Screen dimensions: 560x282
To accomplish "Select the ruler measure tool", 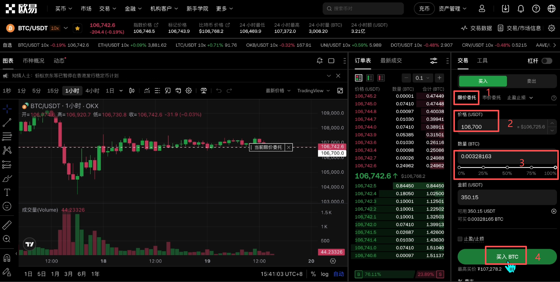I will [x=7, y=225].
